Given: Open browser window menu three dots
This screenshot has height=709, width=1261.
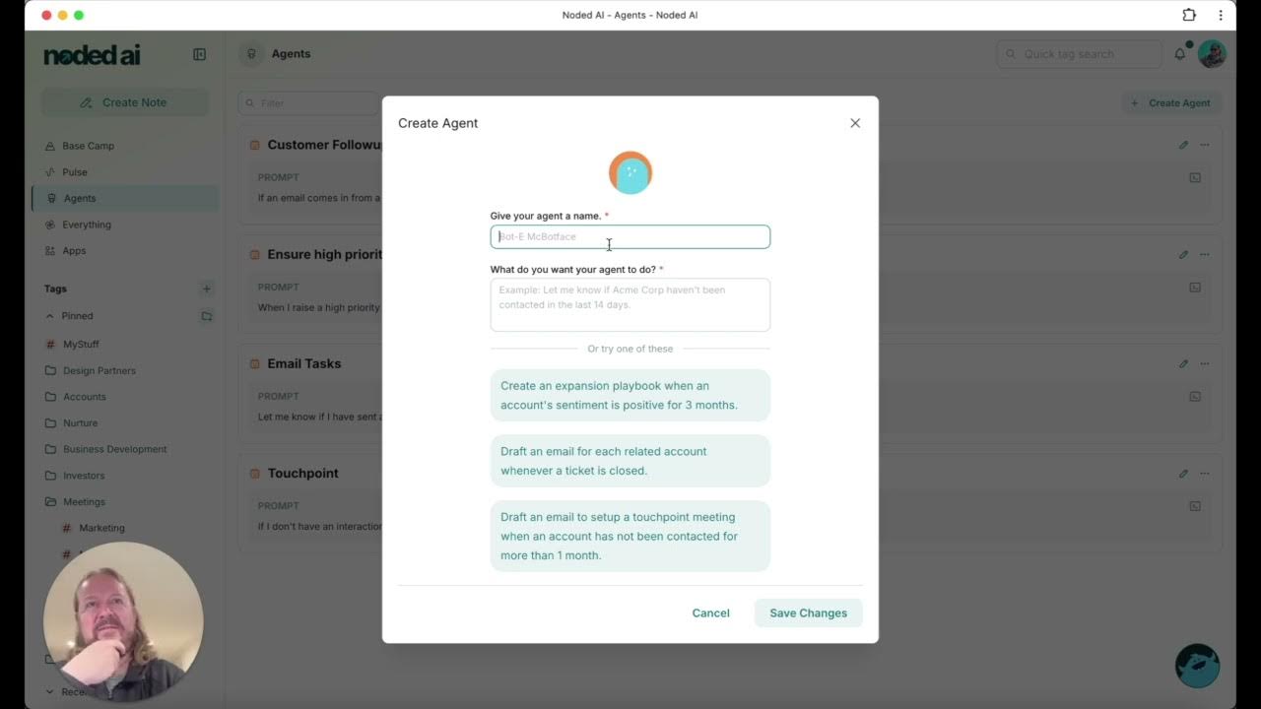Looking at the screenshot, I should 1221,15.
